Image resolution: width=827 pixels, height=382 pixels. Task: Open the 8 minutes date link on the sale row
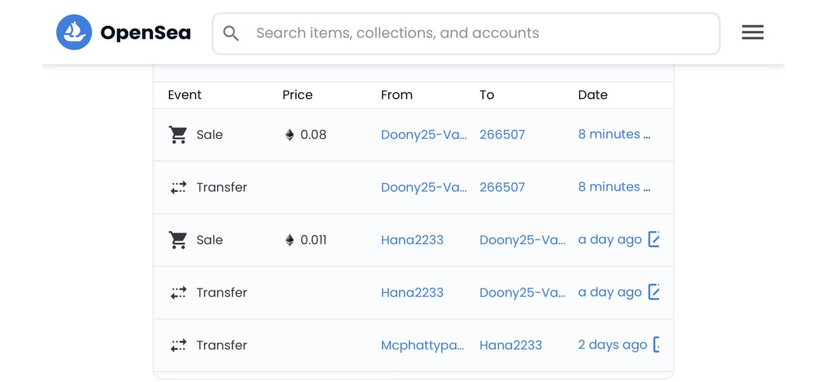coord(609,135)
